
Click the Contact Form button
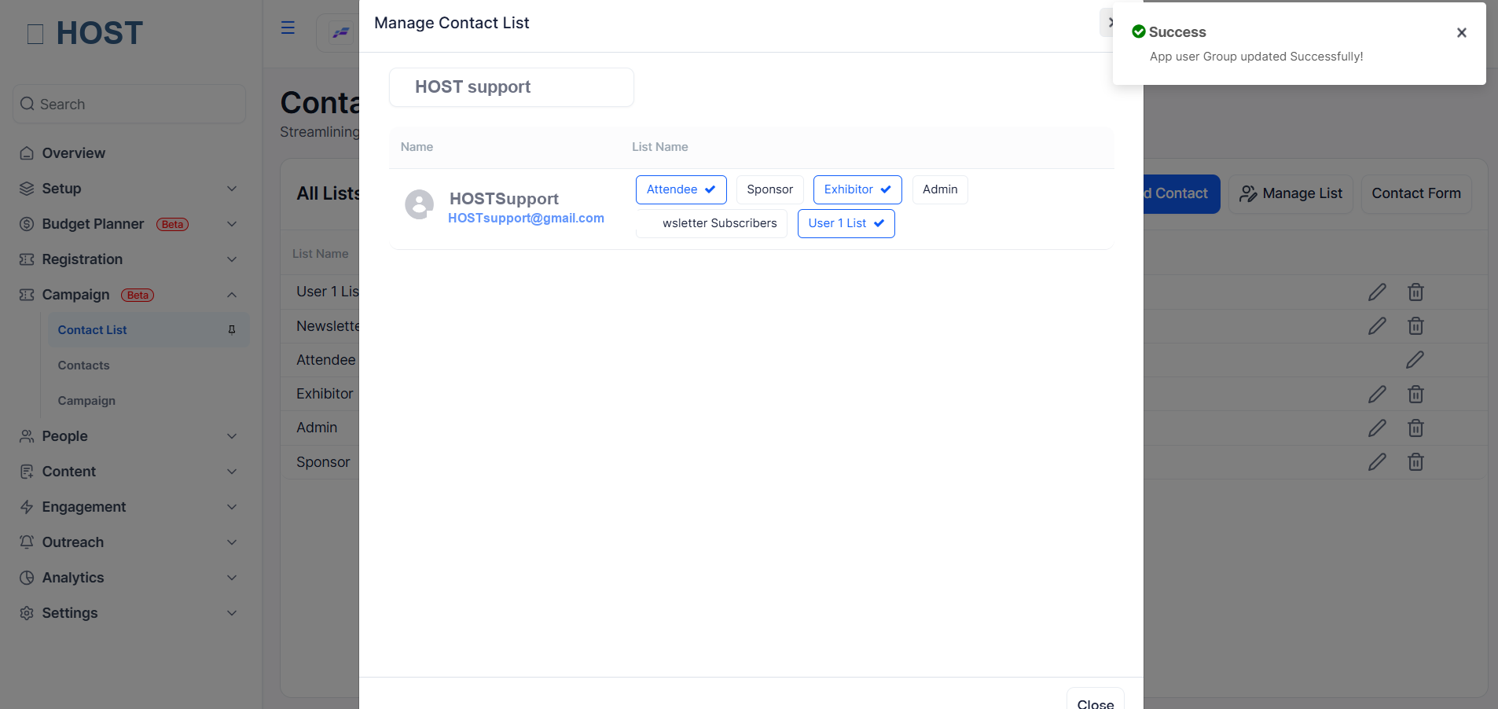(1416, 194)
